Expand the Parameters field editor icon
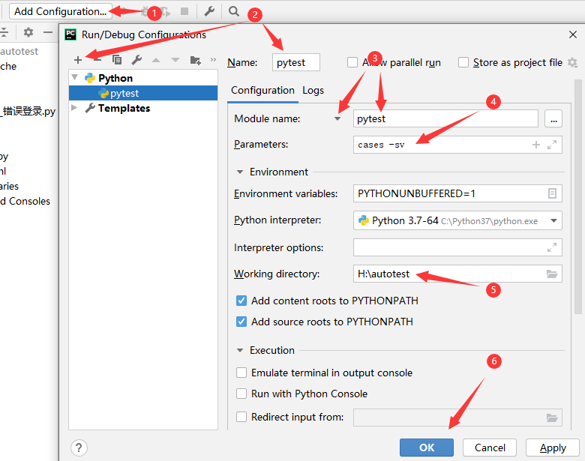This screenshot has height=461, width=585. tap(552, 145)
